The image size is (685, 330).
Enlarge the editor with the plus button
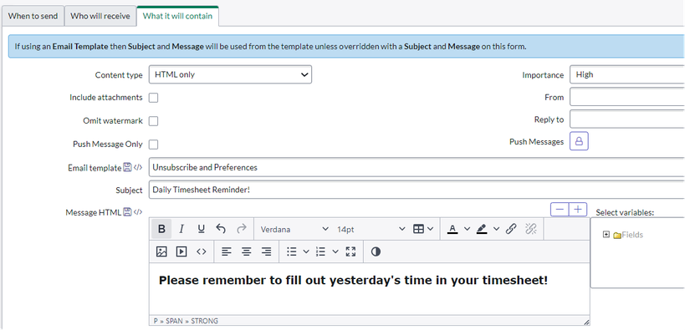tap(578, 210)
